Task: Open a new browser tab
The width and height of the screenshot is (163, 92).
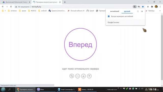Action: coord(65,2)
